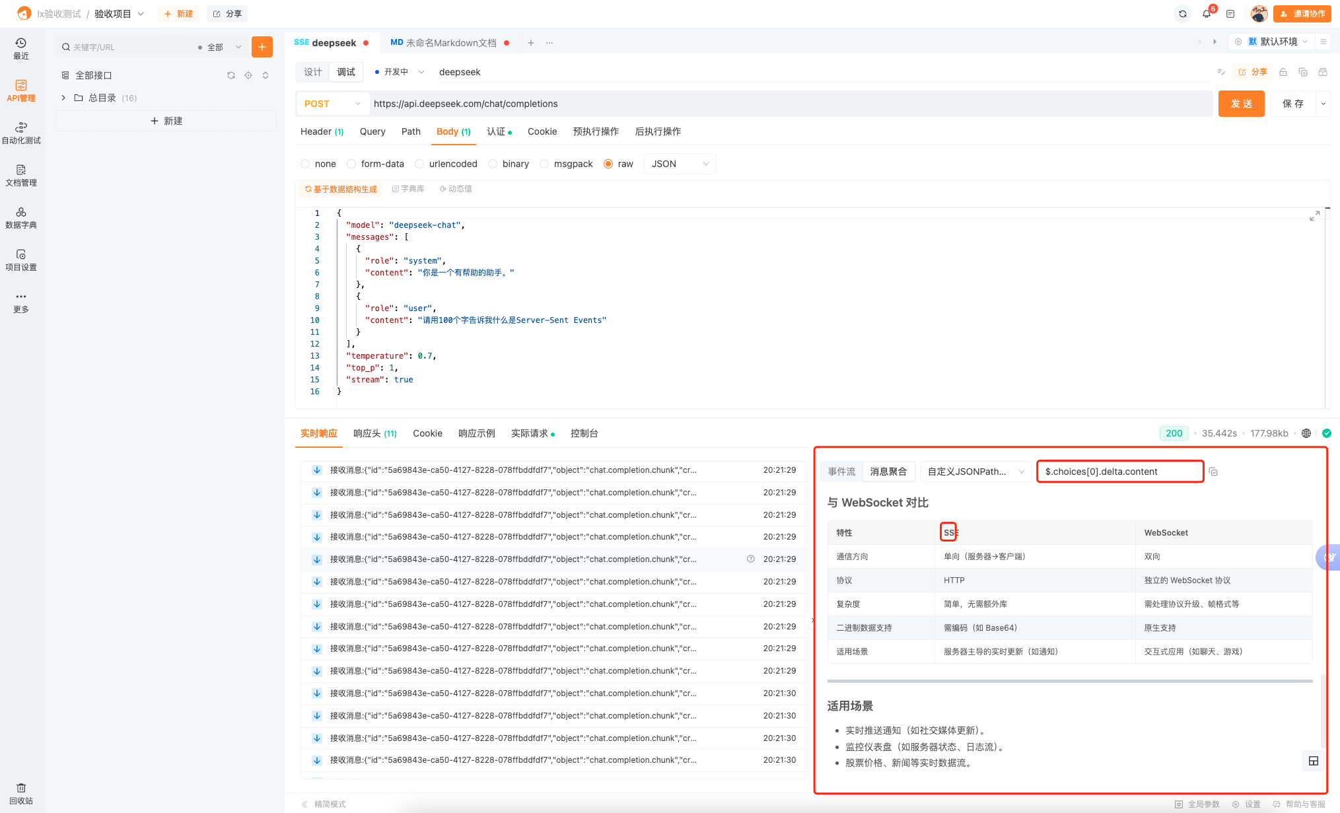Open the JSON format dropdown
The image size is (1340, 813).
(680, 164)
